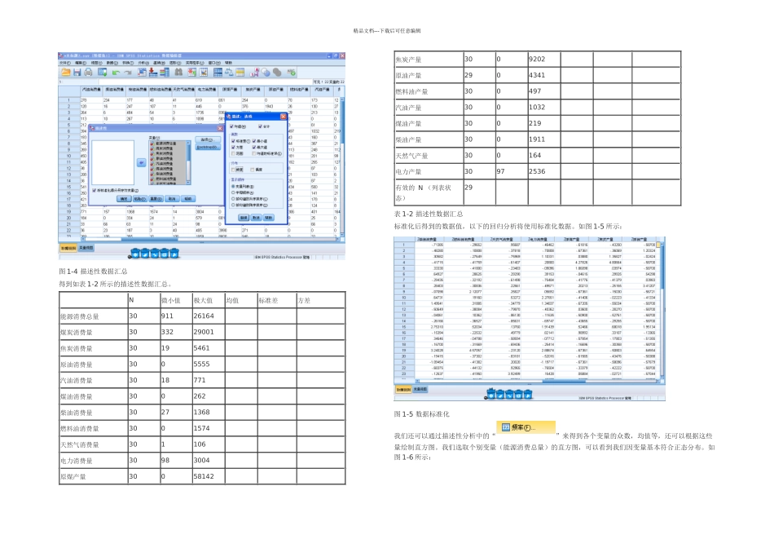Click the Go to variable toolbar icon

[153, 72]
